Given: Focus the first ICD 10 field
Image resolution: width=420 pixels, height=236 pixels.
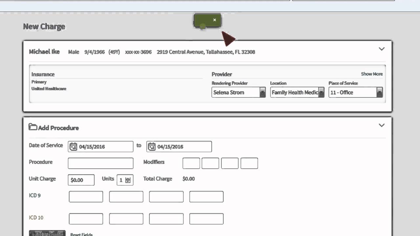Looking at the screenshot, I should [x=86, y=219].
